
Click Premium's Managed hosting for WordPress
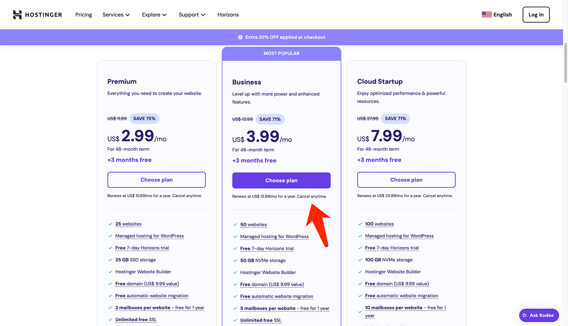(150, 236)
